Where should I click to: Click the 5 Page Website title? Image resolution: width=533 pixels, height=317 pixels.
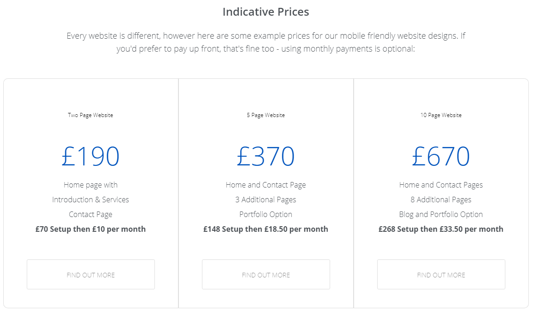coord(266,115)
